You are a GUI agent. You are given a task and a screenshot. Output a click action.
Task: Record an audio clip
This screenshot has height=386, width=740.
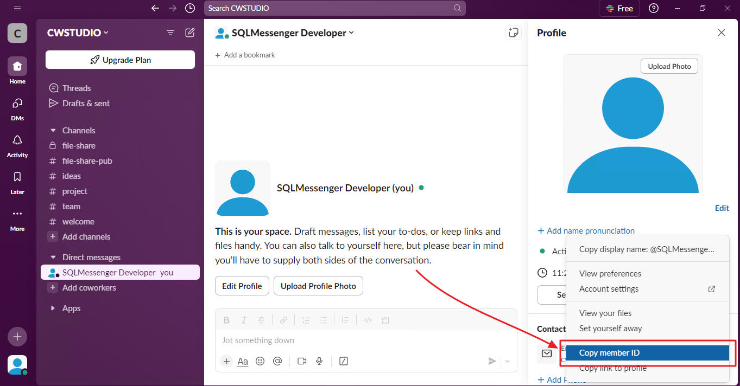pos(319,361)
